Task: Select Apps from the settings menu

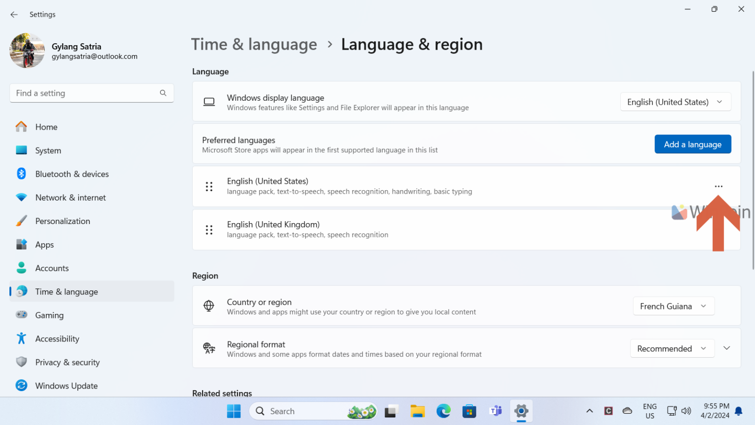Action: coord(44,244)
